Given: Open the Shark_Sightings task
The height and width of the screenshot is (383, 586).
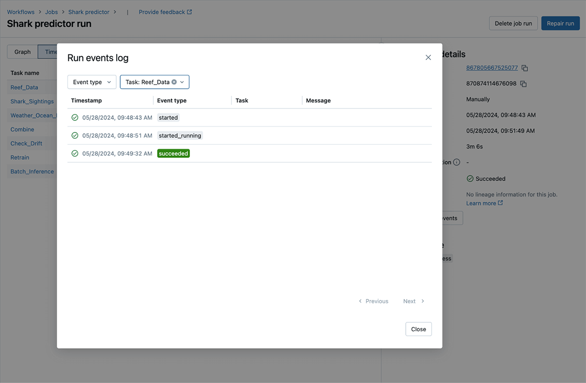Looking at the screenshot, I should (x=32, y=102).
